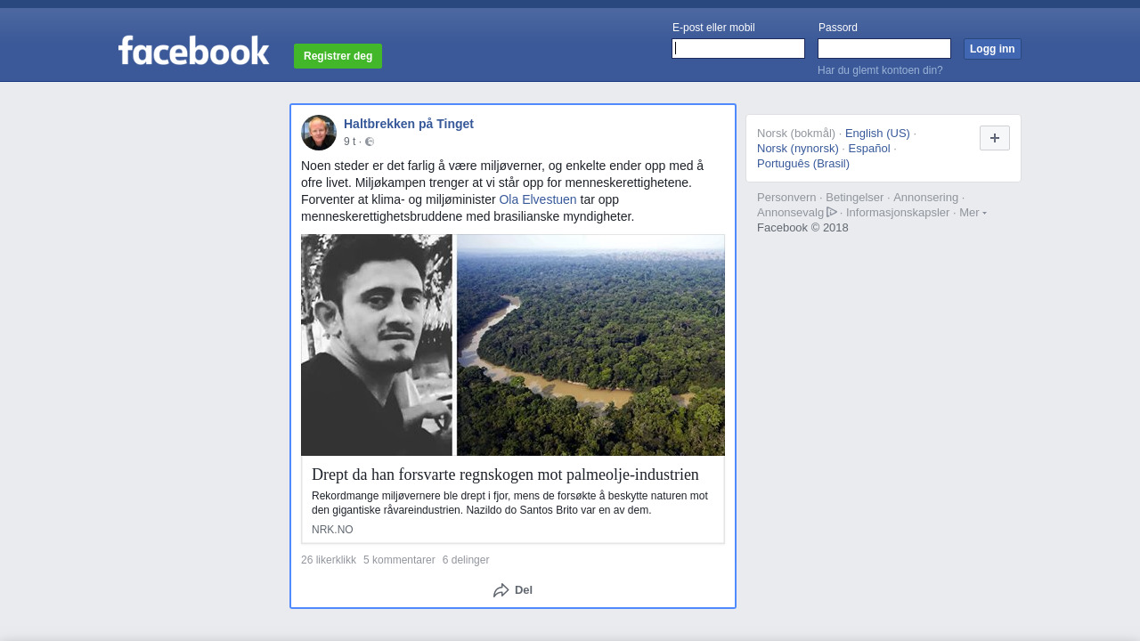
Task: Focus the Passord input field
Action: tap(884, 49)
